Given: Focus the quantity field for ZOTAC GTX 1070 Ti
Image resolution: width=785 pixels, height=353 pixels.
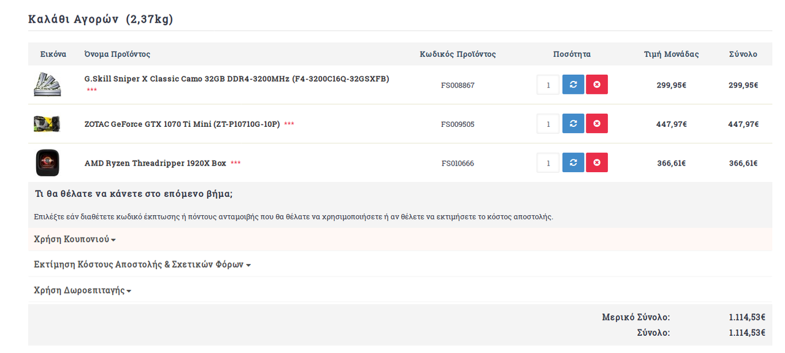Looking at the screenshot, I should pyautogui.click(x=548, y=124).
